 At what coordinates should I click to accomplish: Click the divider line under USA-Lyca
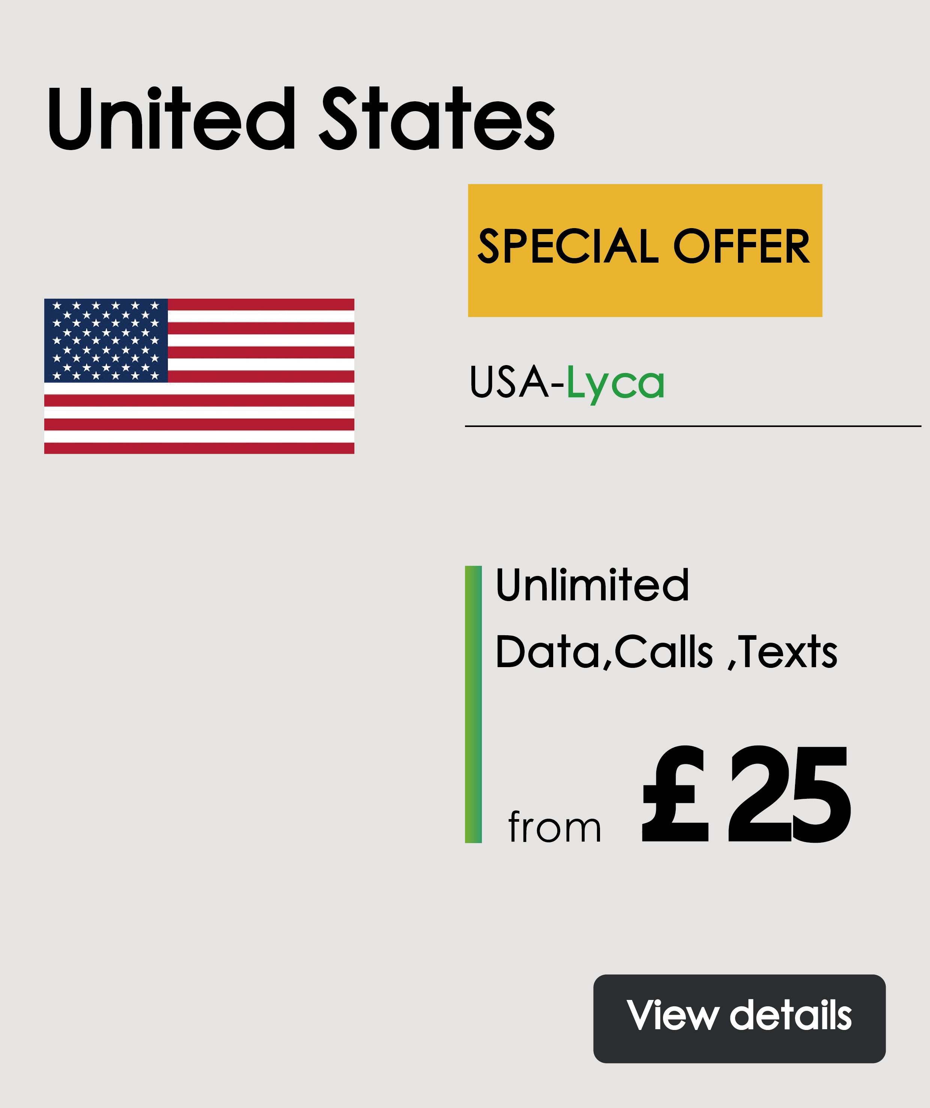tap(693, 426)
